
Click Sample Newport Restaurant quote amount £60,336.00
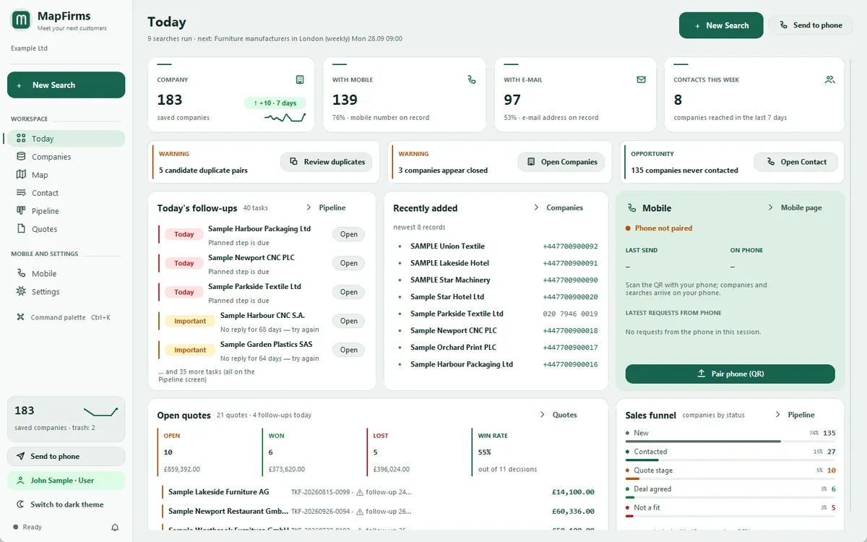(x=572, y=511)
